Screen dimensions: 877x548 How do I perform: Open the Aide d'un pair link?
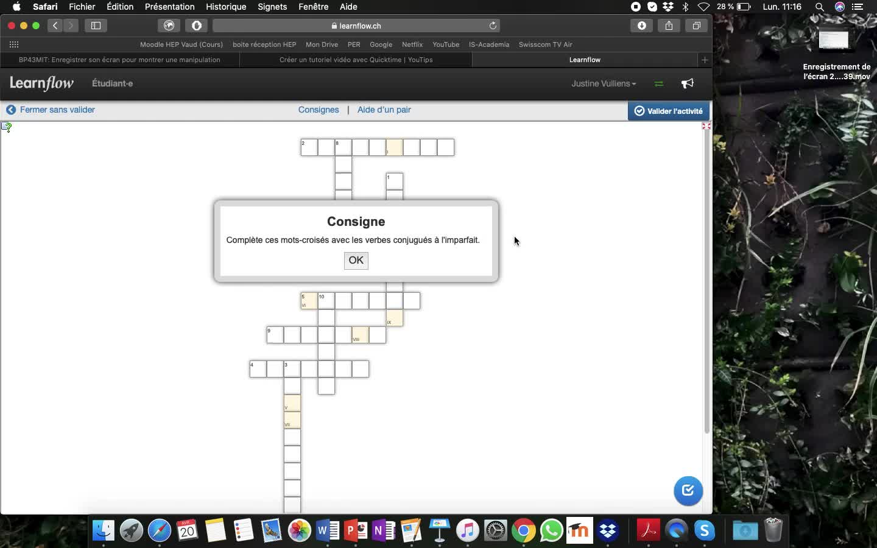384,110
